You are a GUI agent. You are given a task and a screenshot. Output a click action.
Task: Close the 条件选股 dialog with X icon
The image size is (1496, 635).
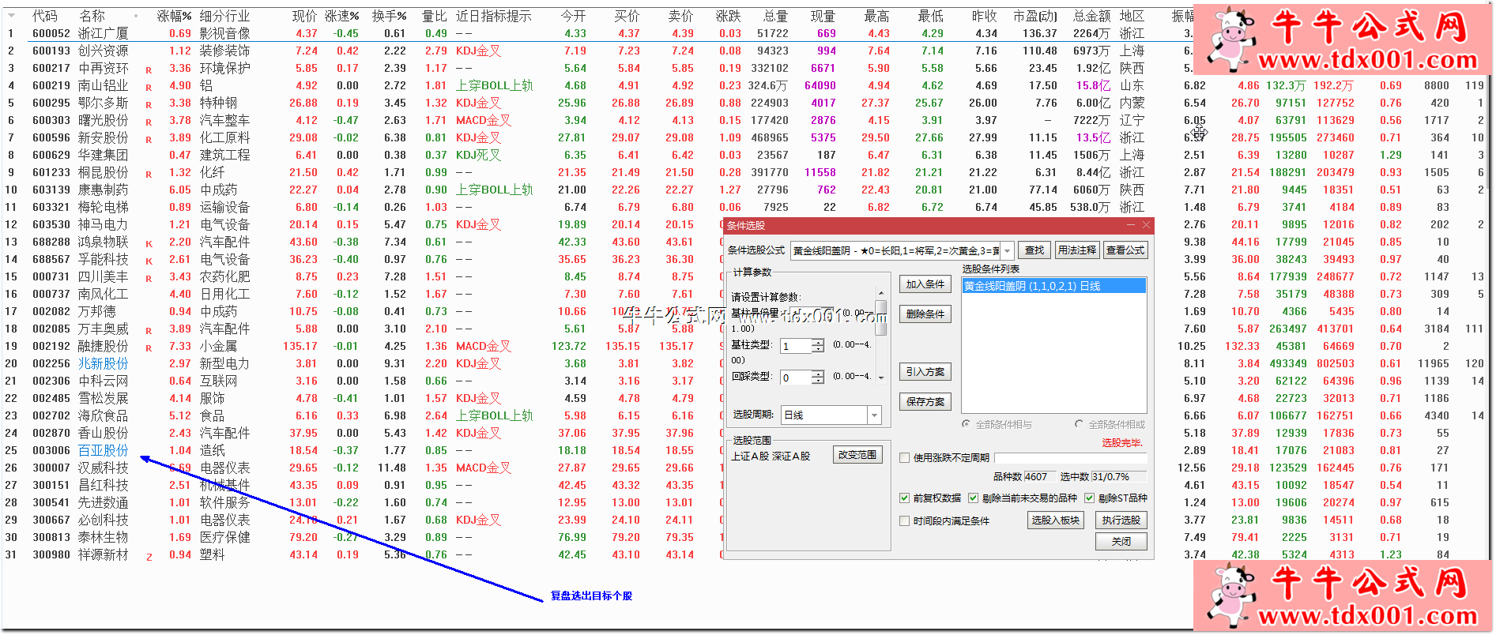coord(1146,226)
